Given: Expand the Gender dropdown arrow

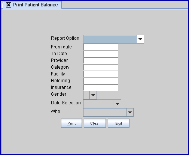Looking at the screenshot, I should pyautogui.click(x=93, y=95).
